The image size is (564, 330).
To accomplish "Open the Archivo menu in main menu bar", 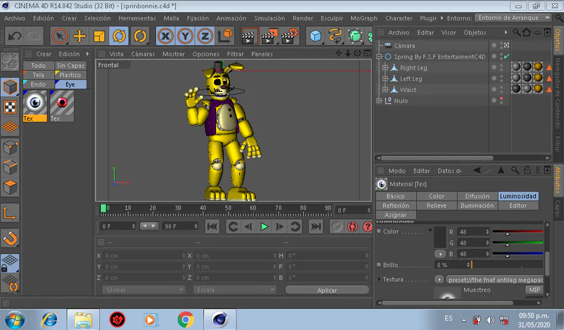I will 14,18.
